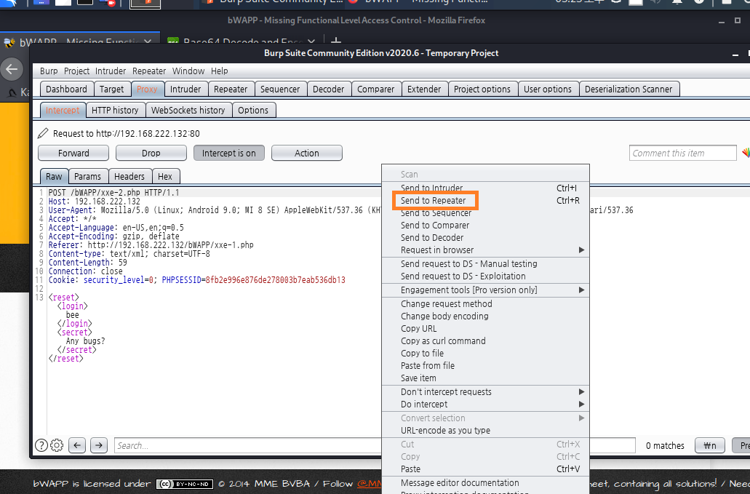Open the settings gear icon by search
Screen dimensions: 750x494
(57, 445)
